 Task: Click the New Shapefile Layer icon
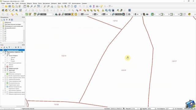[x=10, y=10]
